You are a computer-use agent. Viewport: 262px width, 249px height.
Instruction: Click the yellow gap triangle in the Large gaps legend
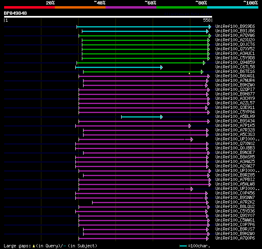tap(34, 246)
